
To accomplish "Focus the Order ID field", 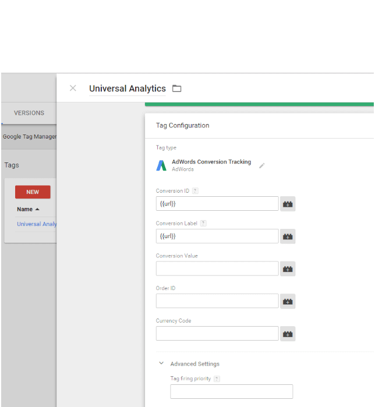I will point(217,301).
